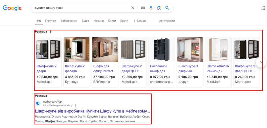Switch to the Зображення tab

pyautogui.click(x=69, y=21)
